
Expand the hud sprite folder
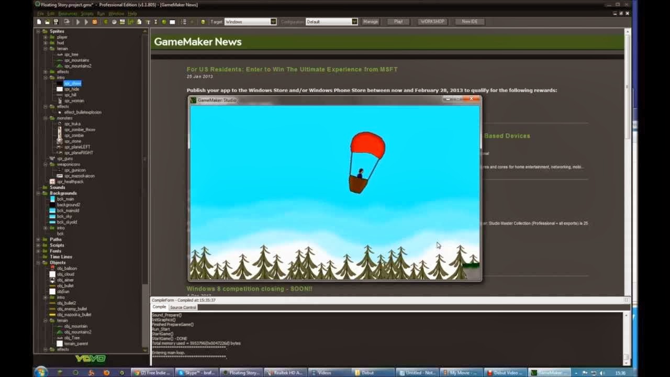coord(46,43)
